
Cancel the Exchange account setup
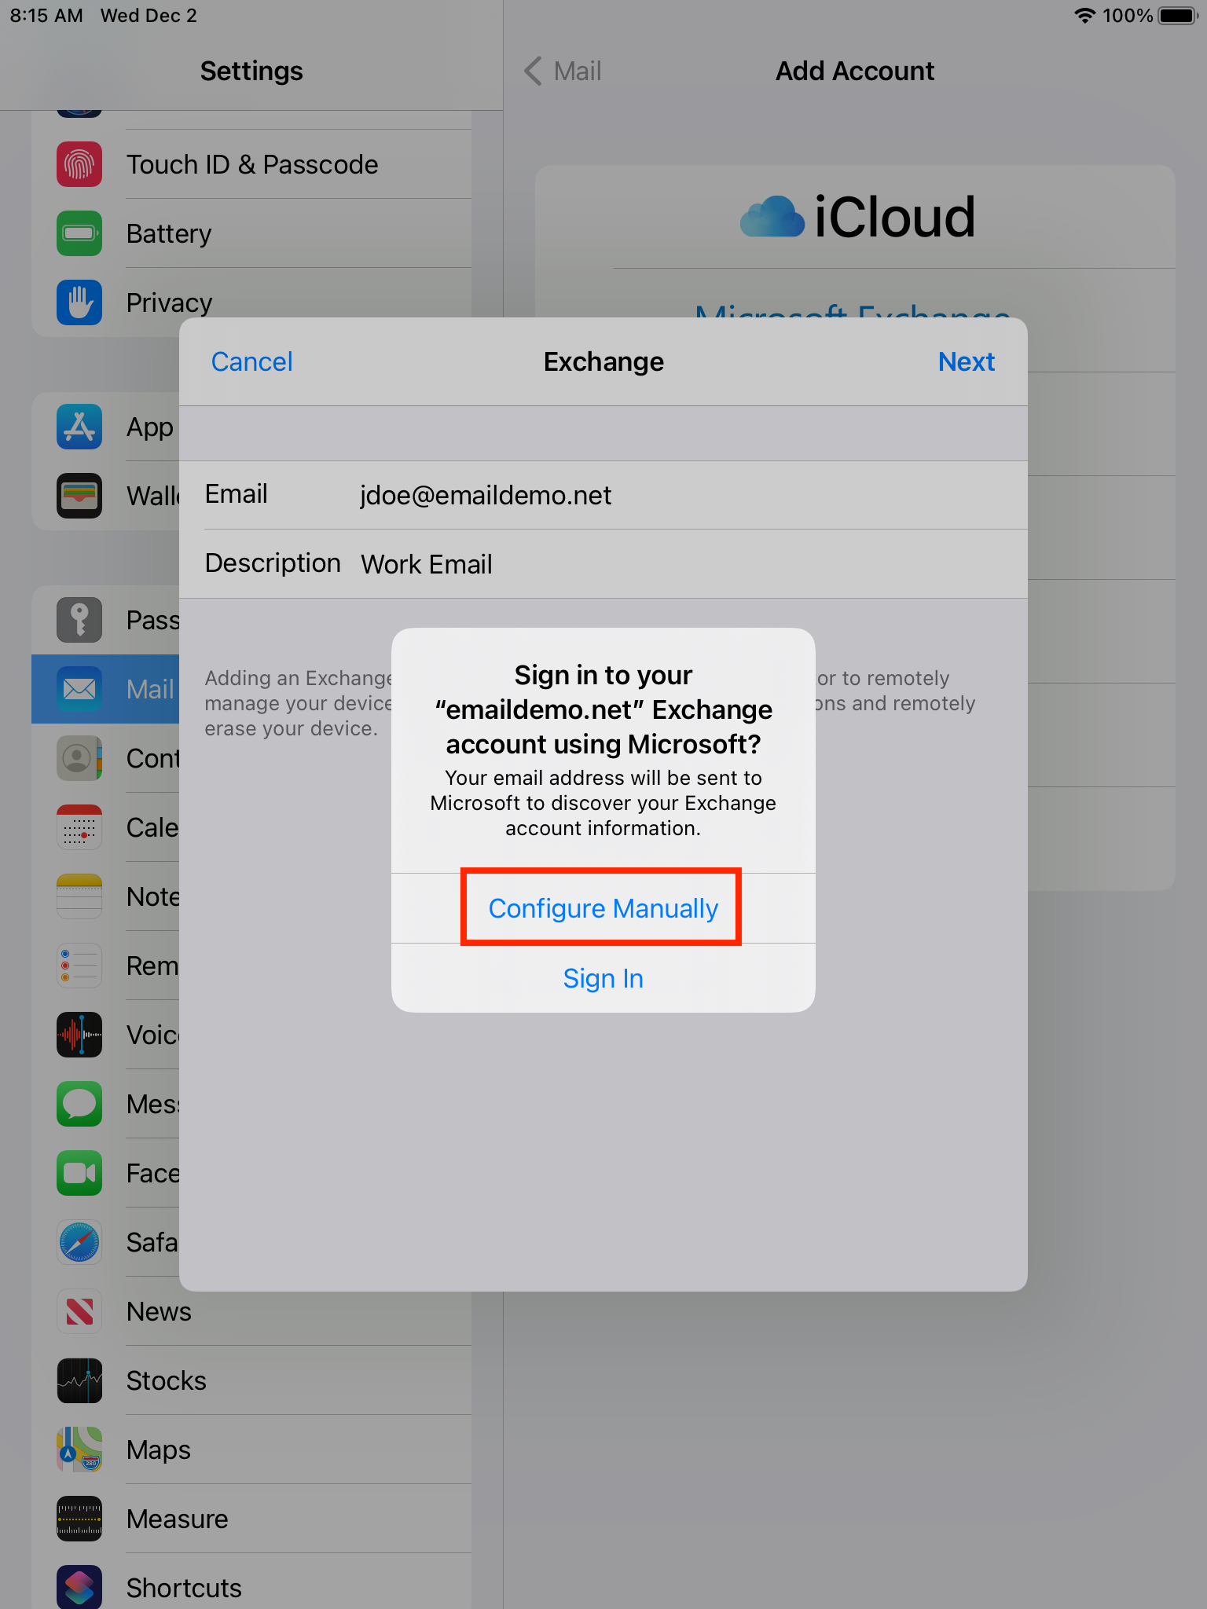click(251, 361)
